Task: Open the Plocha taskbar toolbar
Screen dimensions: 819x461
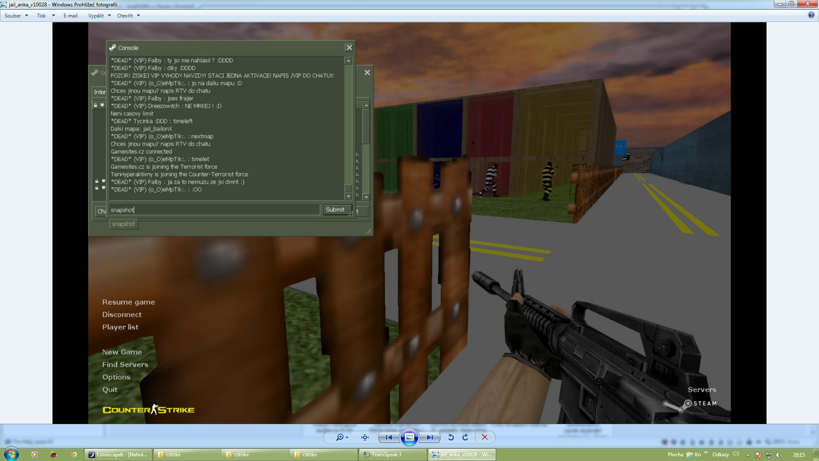Action: tap(675, 455)
